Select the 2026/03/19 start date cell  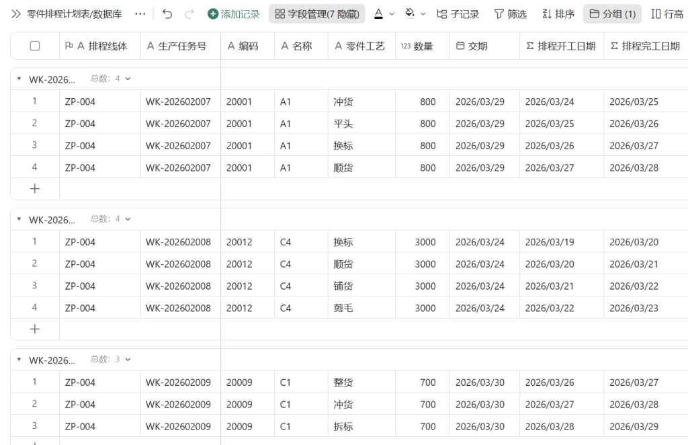click(x=562, y=242)
